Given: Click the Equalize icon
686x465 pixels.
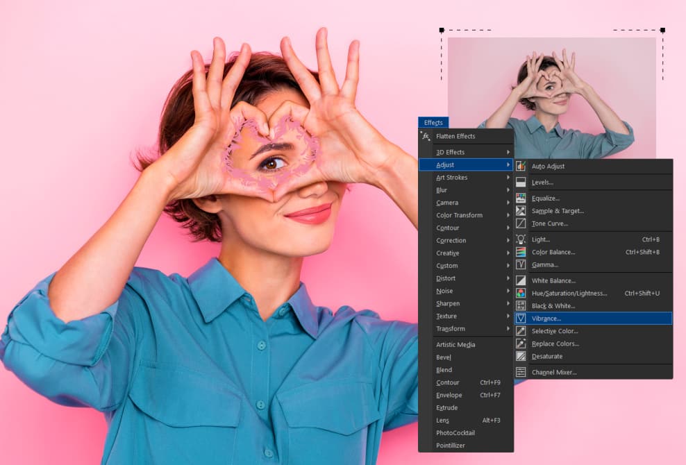Looking at the screenshot, I should pyautogui.click(x=521, y=198).
